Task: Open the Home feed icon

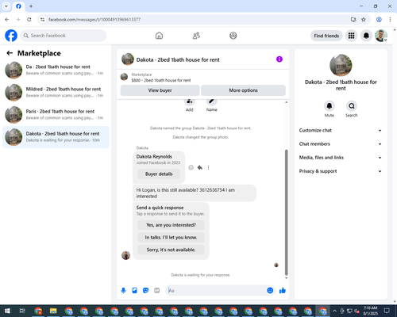Action: [x=159, y=36]
